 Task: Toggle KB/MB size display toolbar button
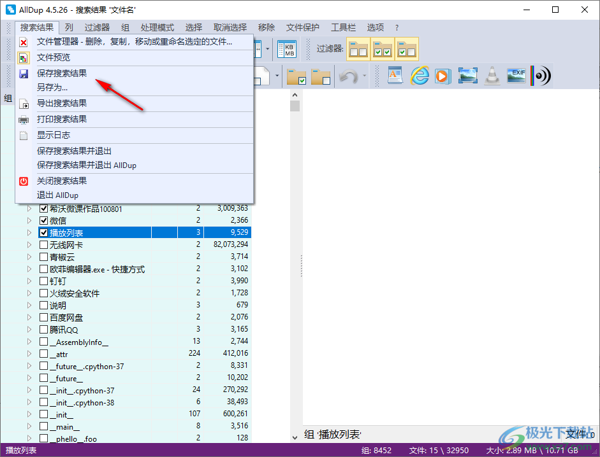coord(286,49)
